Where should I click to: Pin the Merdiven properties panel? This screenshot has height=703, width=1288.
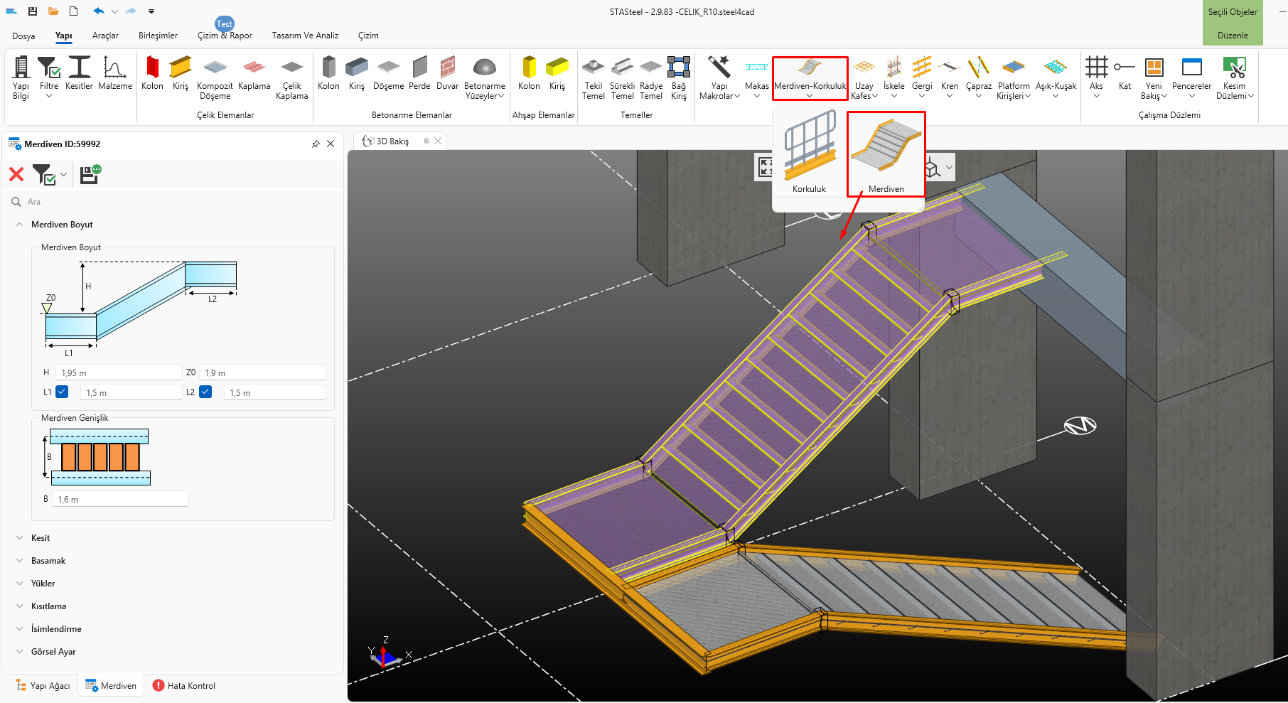pyautogui.click(x=316, y=144)
